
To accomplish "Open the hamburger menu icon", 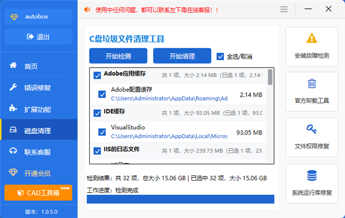I will (284, 9).
